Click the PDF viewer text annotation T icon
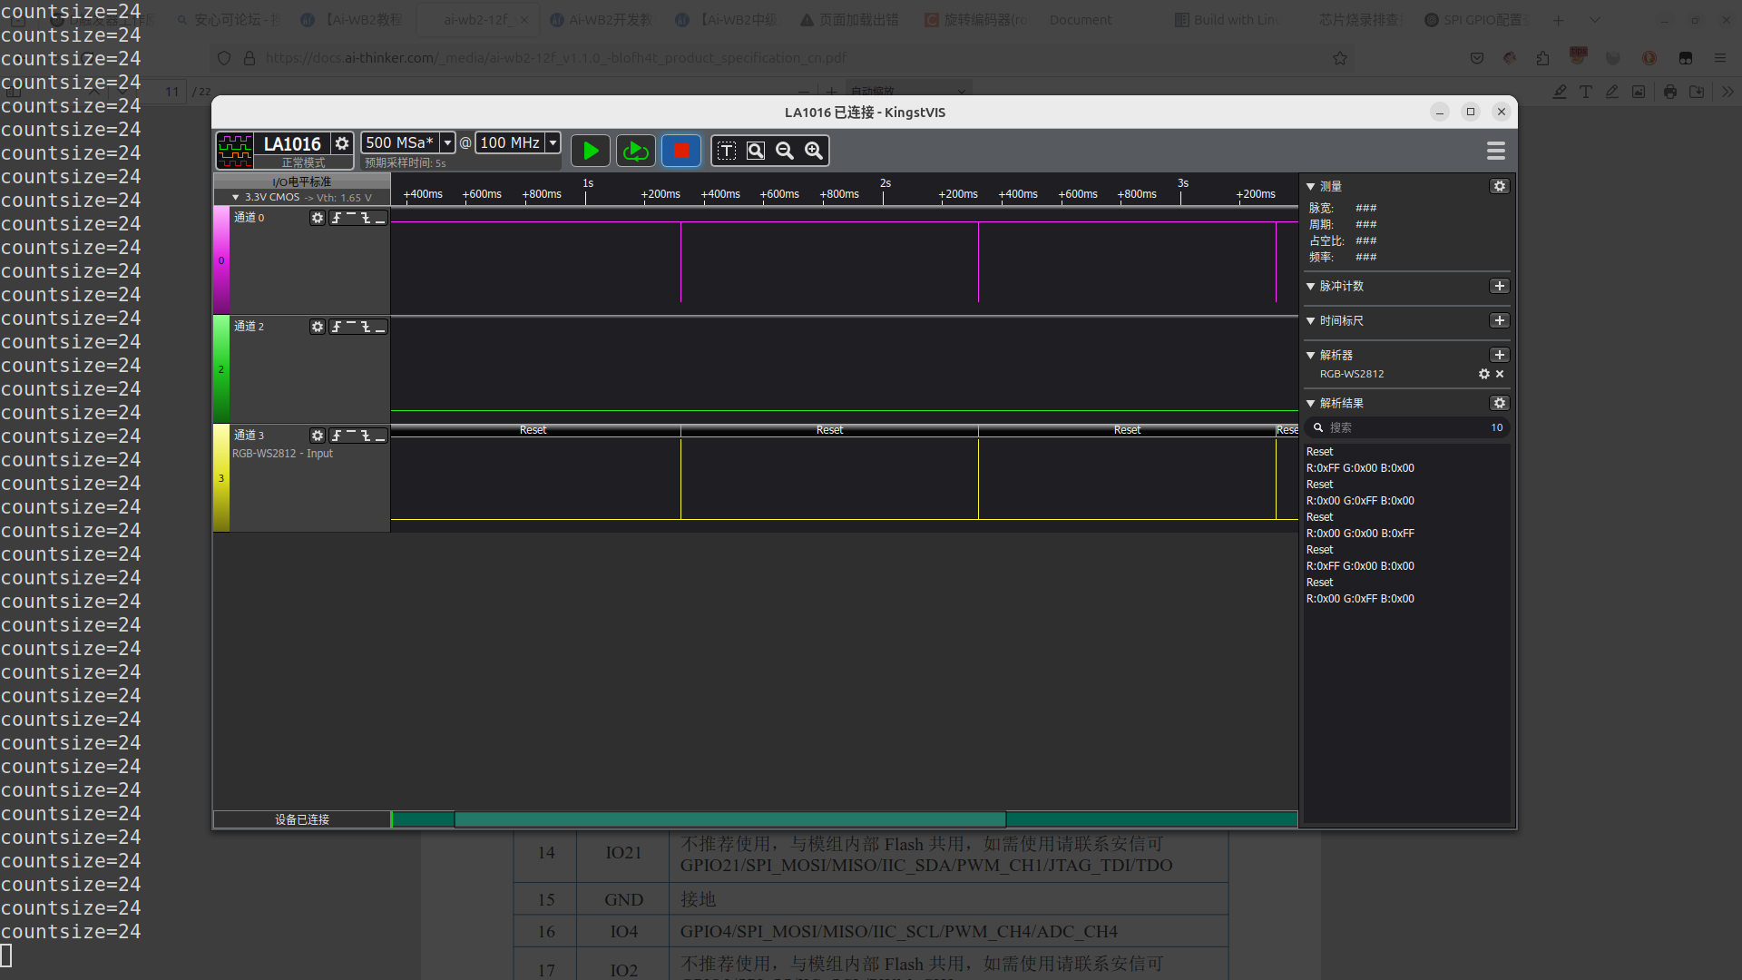This screenshot has height=980, width=1742. click(x=1586, y=92)
